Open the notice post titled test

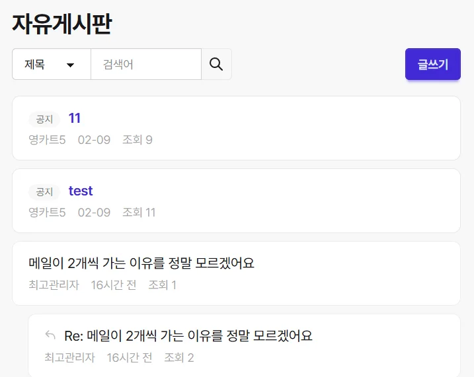pyautogui.click(x=81, y=191)
